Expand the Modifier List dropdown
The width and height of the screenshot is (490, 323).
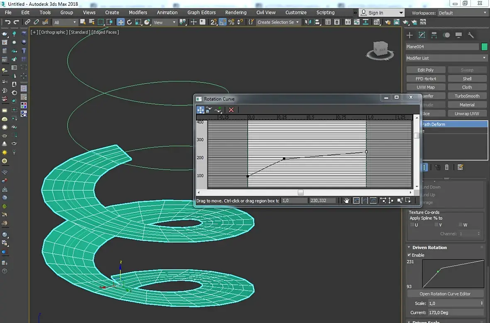[446, 58]
